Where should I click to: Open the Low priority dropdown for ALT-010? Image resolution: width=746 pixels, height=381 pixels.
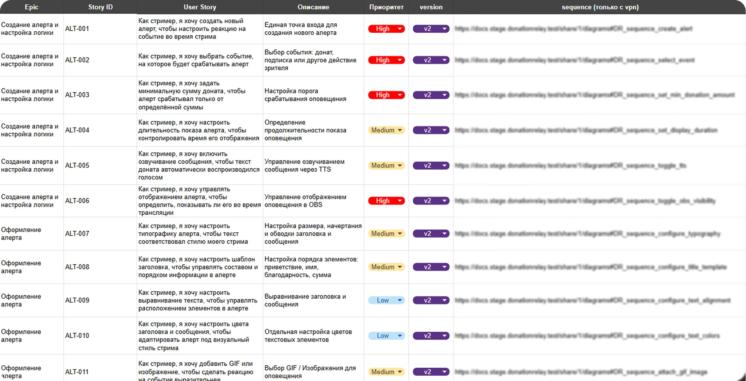coord(386,336)
